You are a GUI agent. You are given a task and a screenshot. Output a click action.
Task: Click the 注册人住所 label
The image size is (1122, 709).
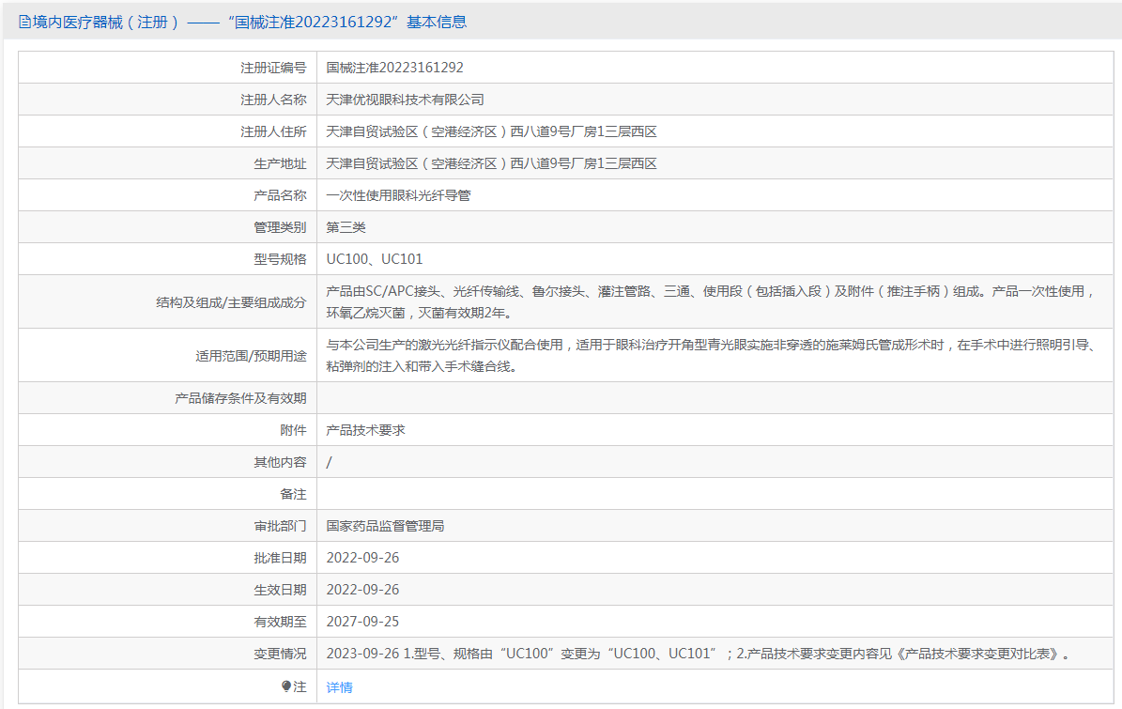click(x=273, y=131)
